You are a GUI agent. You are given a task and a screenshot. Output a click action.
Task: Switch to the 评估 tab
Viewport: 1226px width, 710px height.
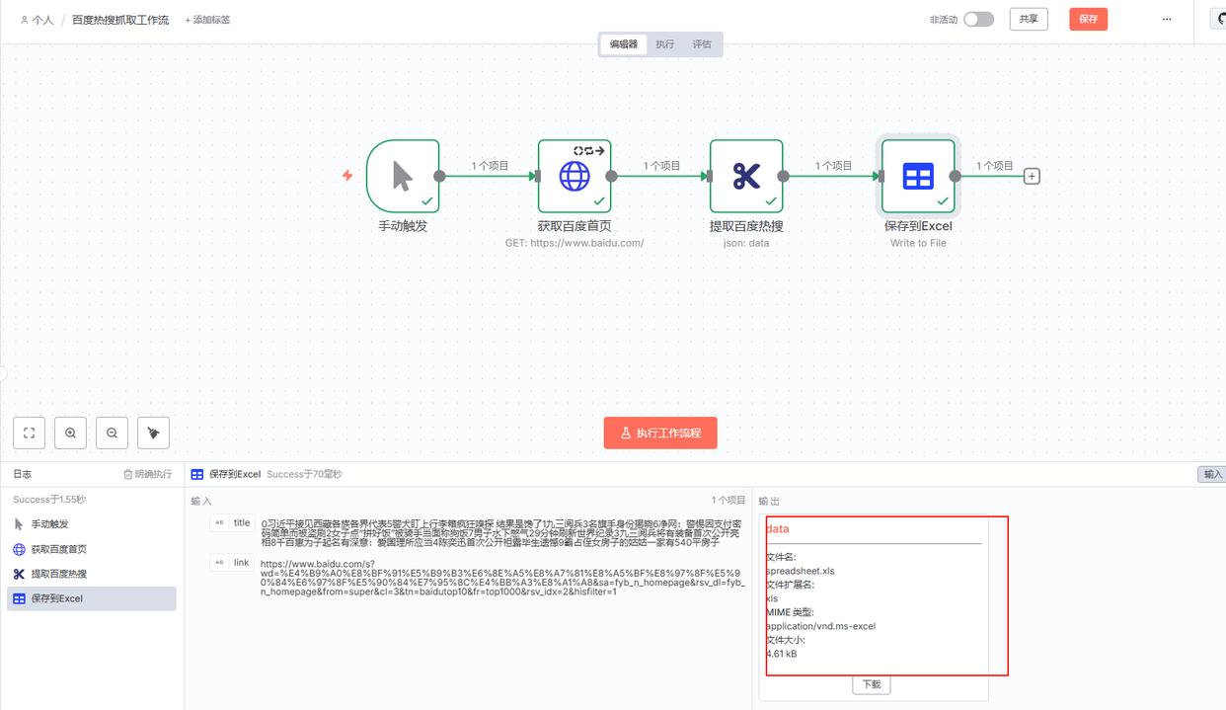[702, 44]
